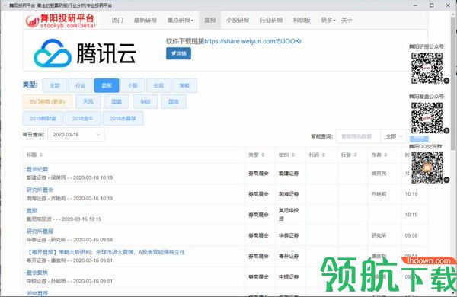Open the 每日查询 date dropdown
The image size is (457, 297).
(75, 134)
